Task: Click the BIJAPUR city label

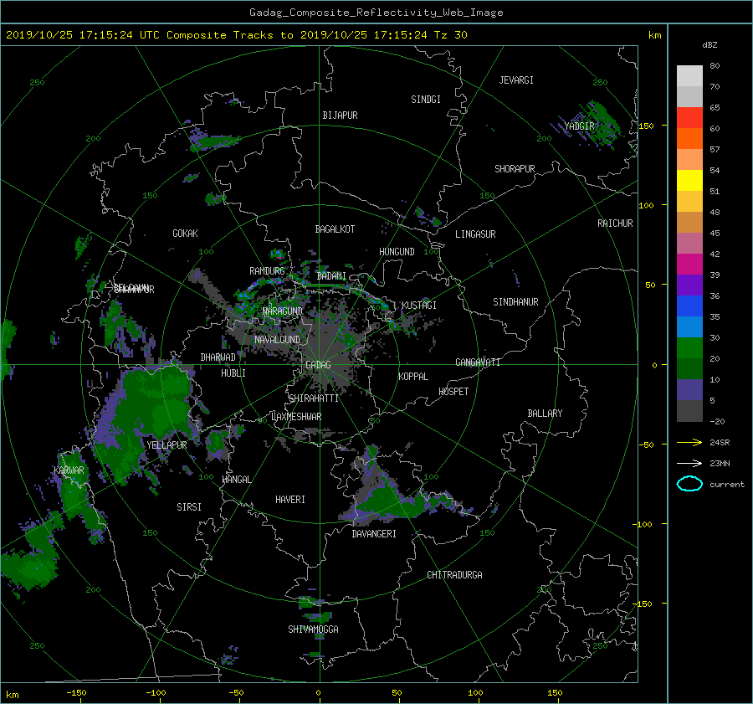Action: click(340, 116)
